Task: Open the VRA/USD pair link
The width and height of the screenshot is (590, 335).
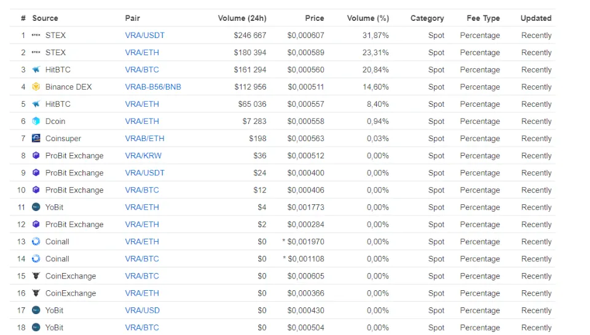Action: pyautogui.click(x=142, y=310)
